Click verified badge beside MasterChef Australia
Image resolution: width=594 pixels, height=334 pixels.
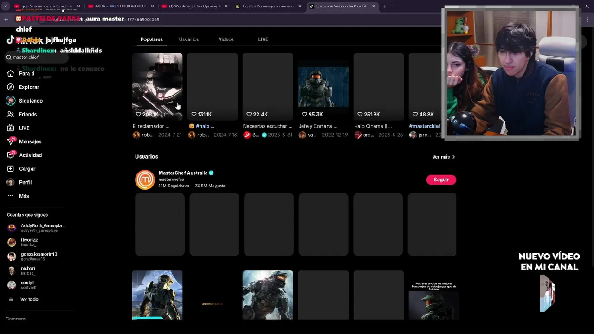(211, 173)
